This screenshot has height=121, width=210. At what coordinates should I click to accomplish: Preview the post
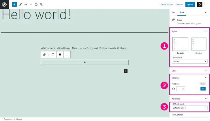point(179,5)
